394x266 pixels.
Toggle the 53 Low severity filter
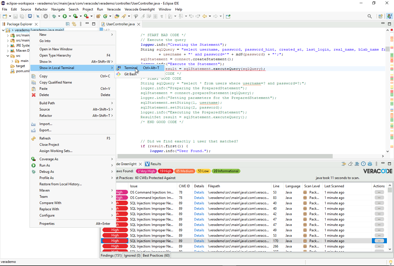(203, 171)
